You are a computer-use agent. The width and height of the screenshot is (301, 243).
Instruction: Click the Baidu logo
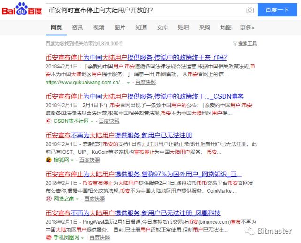point(22,9)
